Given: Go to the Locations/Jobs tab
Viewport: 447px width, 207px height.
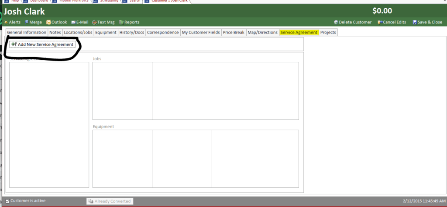Looking at the screenshot, I should click(78, 32).
